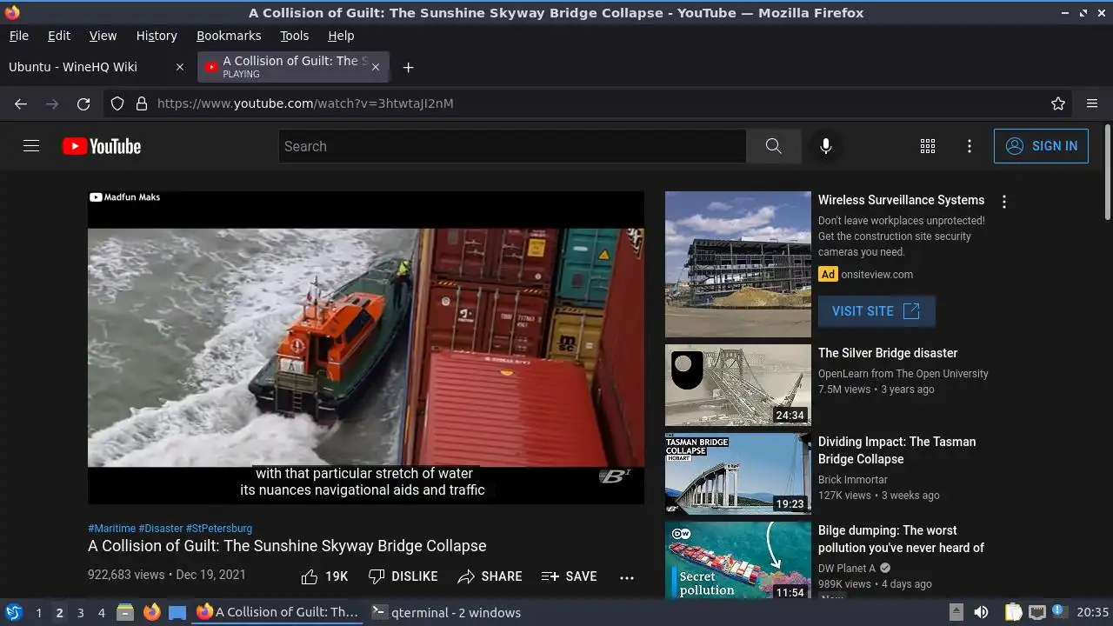Open the volume speaker tray icon

(x=981, y=612)
